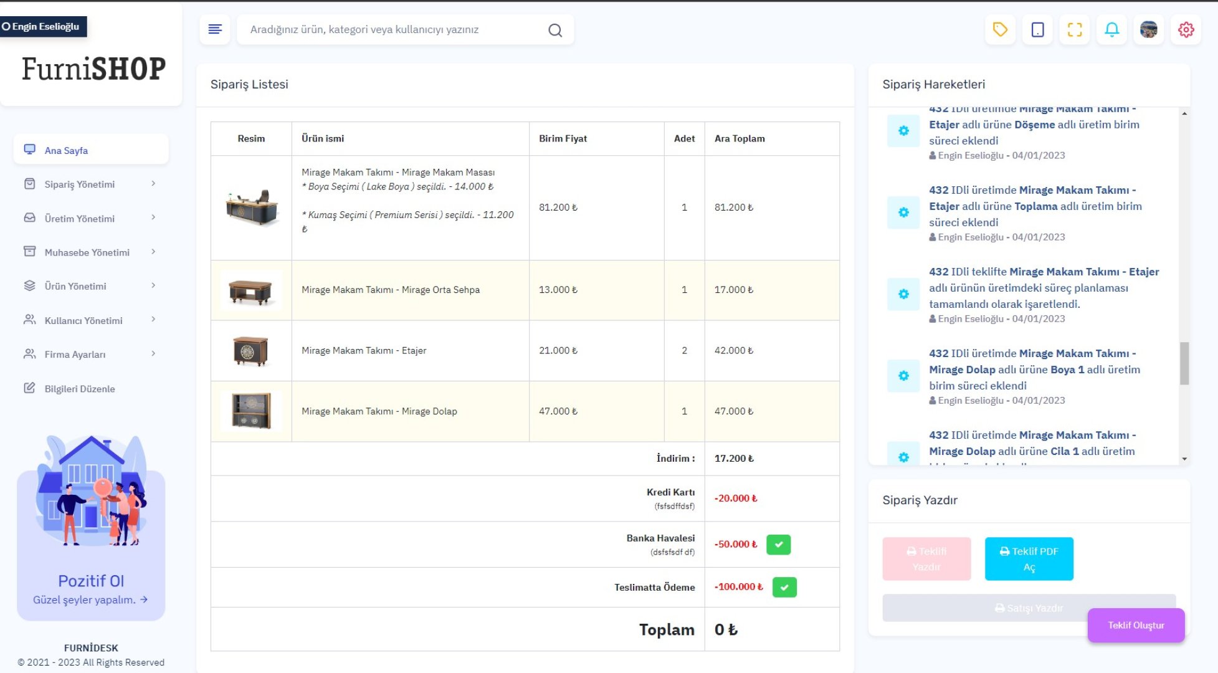Expand Firma Ayarları menu chevron

click(x=153, y=354)
